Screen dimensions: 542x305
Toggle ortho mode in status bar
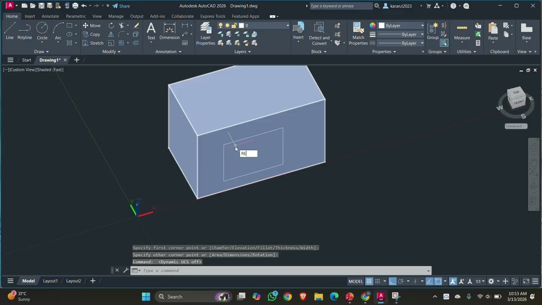click(x=393, y=281)
